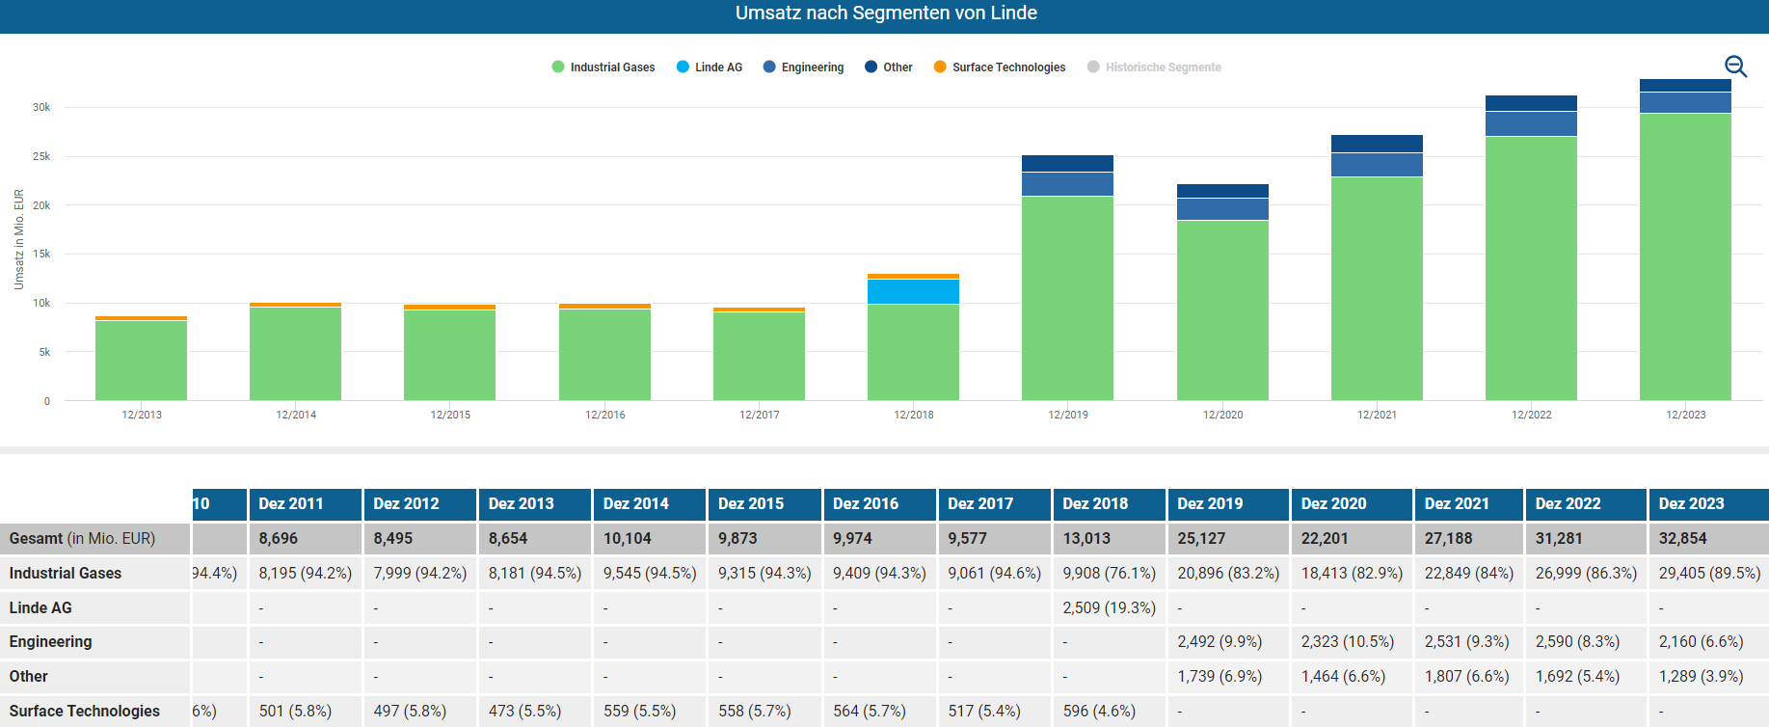Click cell 26,999 (86.3%)
Viewport: 1769px width, 727px height.
1586,574
